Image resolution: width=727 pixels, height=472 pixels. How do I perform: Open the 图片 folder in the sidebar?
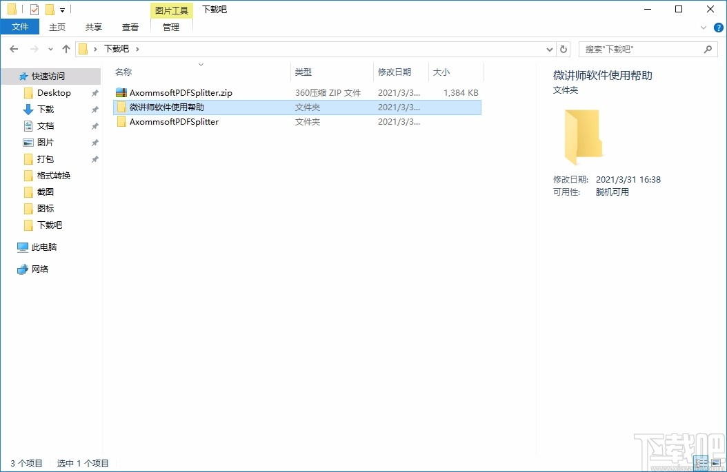coord(47,142)
